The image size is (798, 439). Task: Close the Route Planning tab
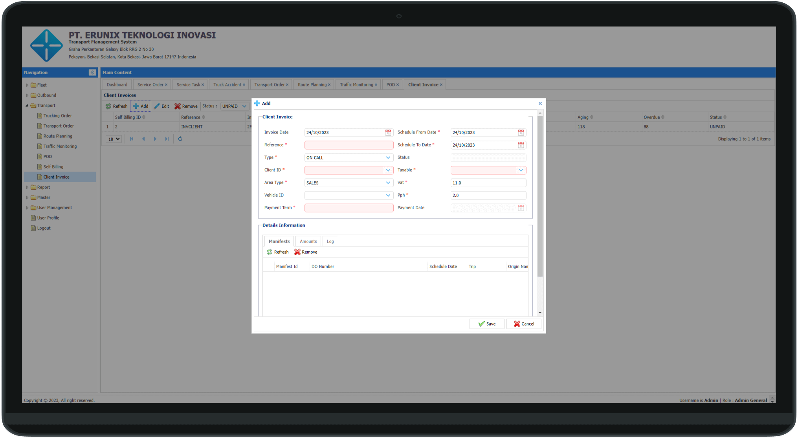(329, 85)
